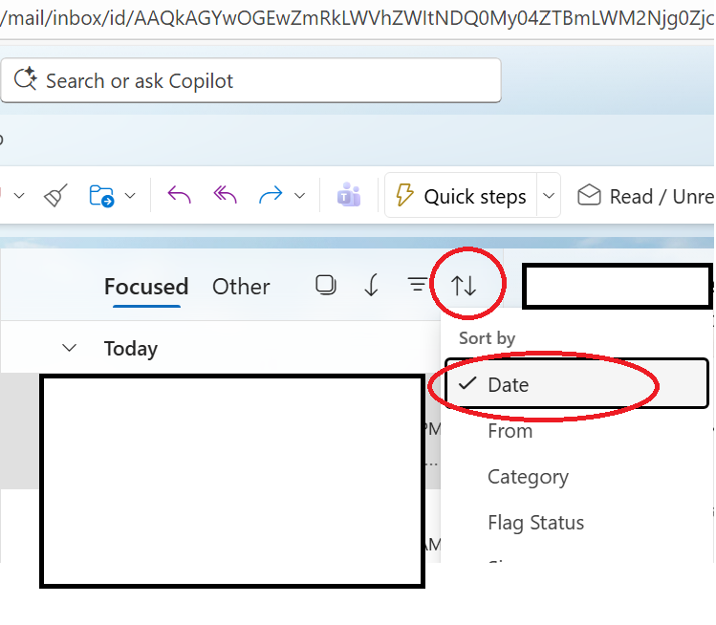
Task: Switch to the Other tab
Action: pos(241,287)
